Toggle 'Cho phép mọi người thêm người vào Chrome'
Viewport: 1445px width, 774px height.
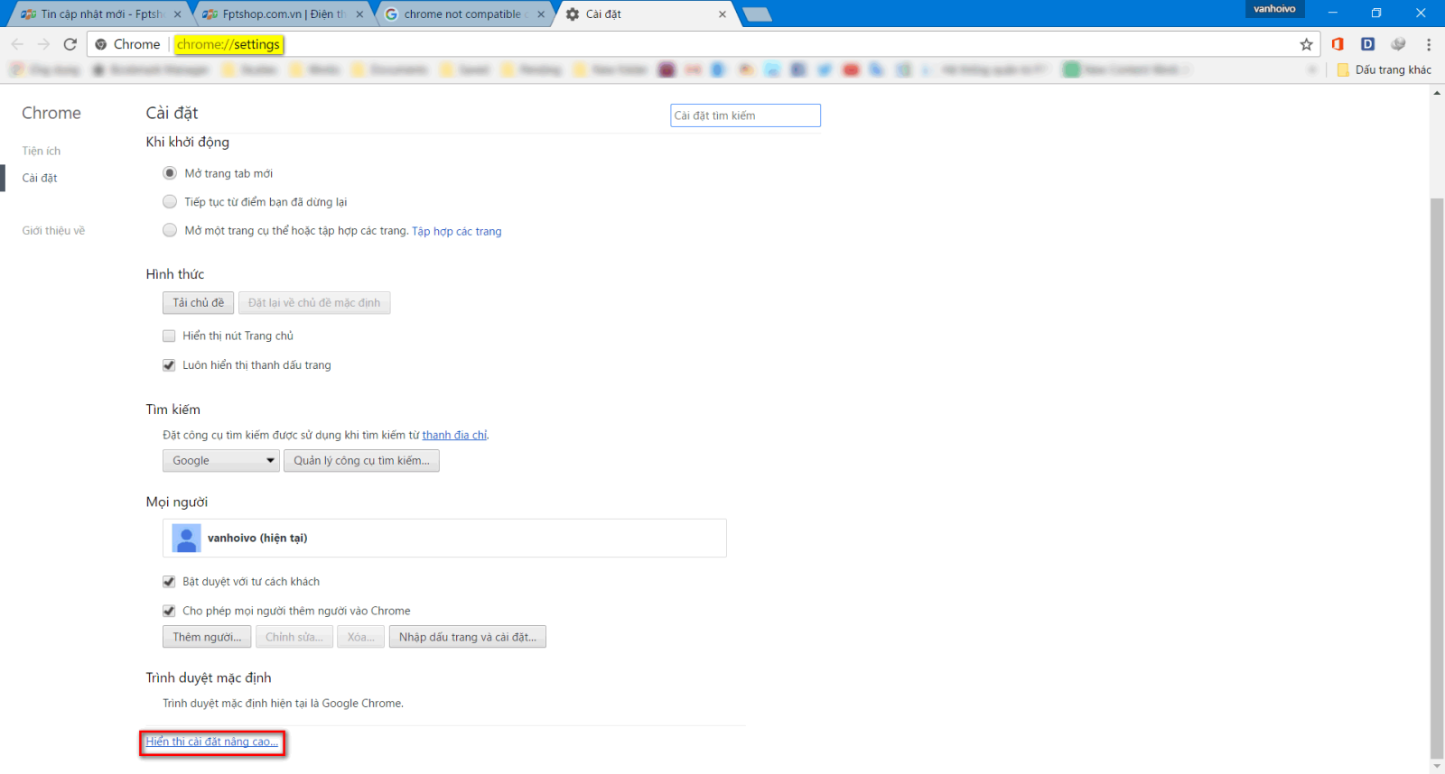point(169,611)
